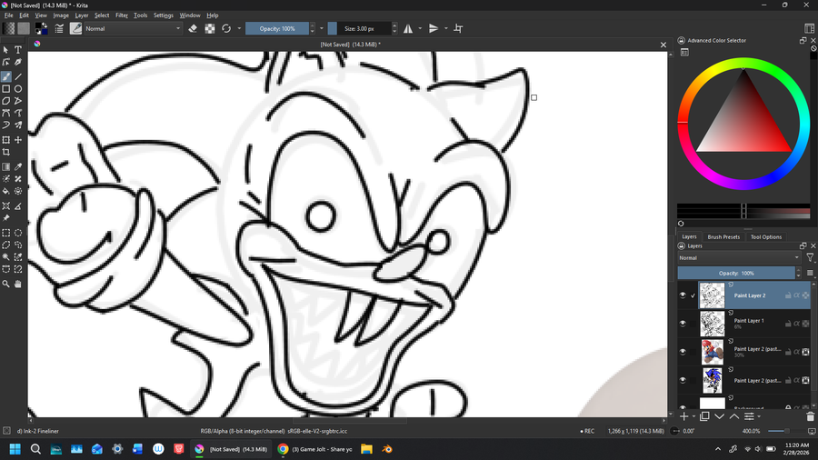The image size is (818, 460).
Task: Choose the Elliptical Selection tool
Action: pos(18,233)
